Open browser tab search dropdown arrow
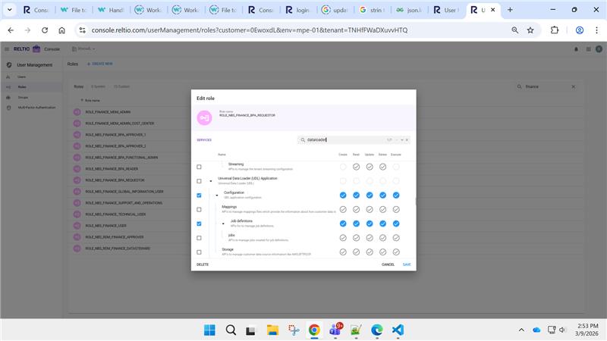 10,10
